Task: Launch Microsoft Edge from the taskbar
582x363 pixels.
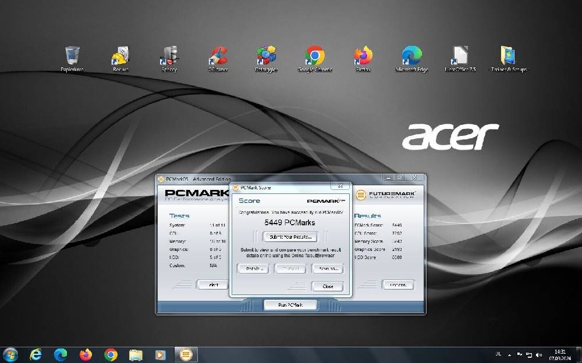Action: tap(61, 355)
